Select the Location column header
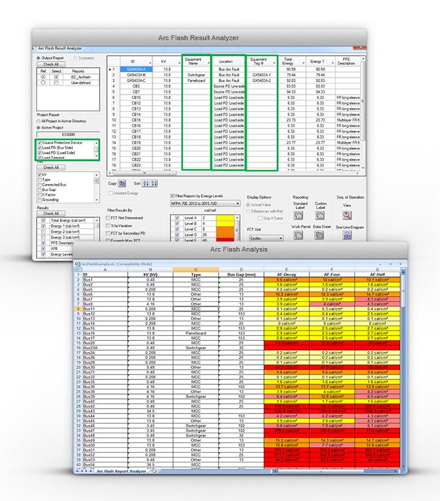Image resolution: width=440 pixels, height=501 pixels. pyautogui.click(x=226, y=61)
